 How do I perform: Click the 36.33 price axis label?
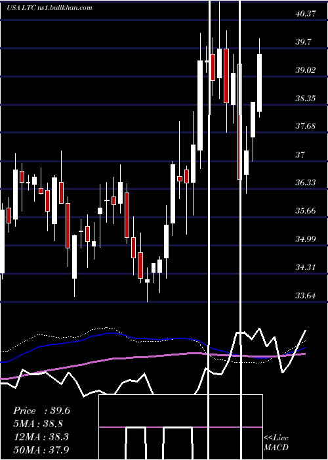pyautogui.click(x=306, y=183)
